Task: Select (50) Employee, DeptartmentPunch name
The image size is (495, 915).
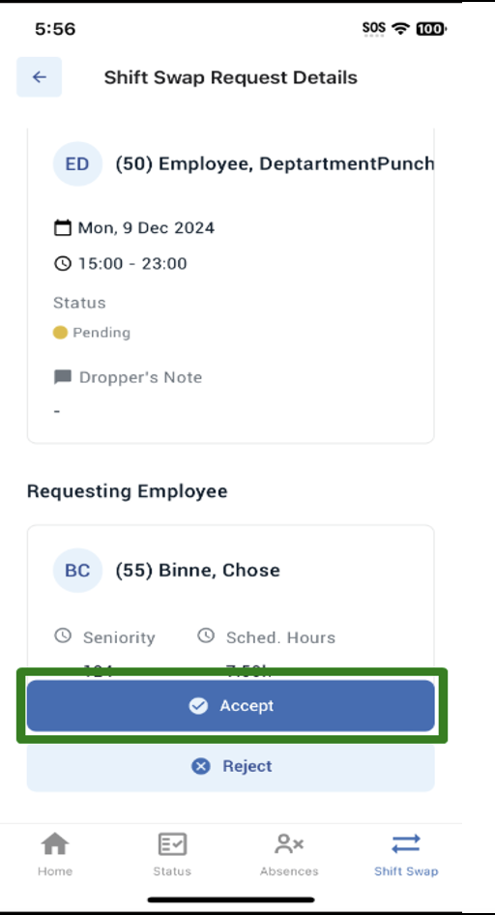Action: tap(275, 164)
